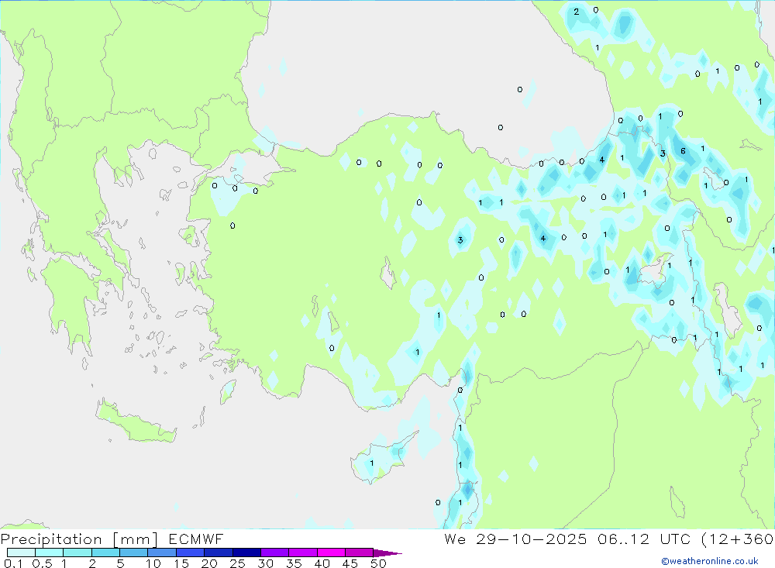This screenshot has height=568, width=775.
Task: Select the 30 mm purple legend swatch
Action: click(275, 553)
